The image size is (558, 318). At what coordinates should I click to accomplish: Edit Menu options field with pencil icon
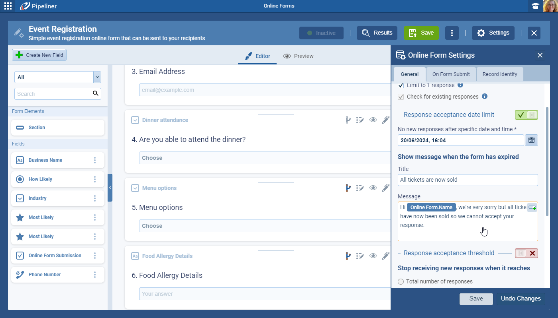tap(385, 188)
